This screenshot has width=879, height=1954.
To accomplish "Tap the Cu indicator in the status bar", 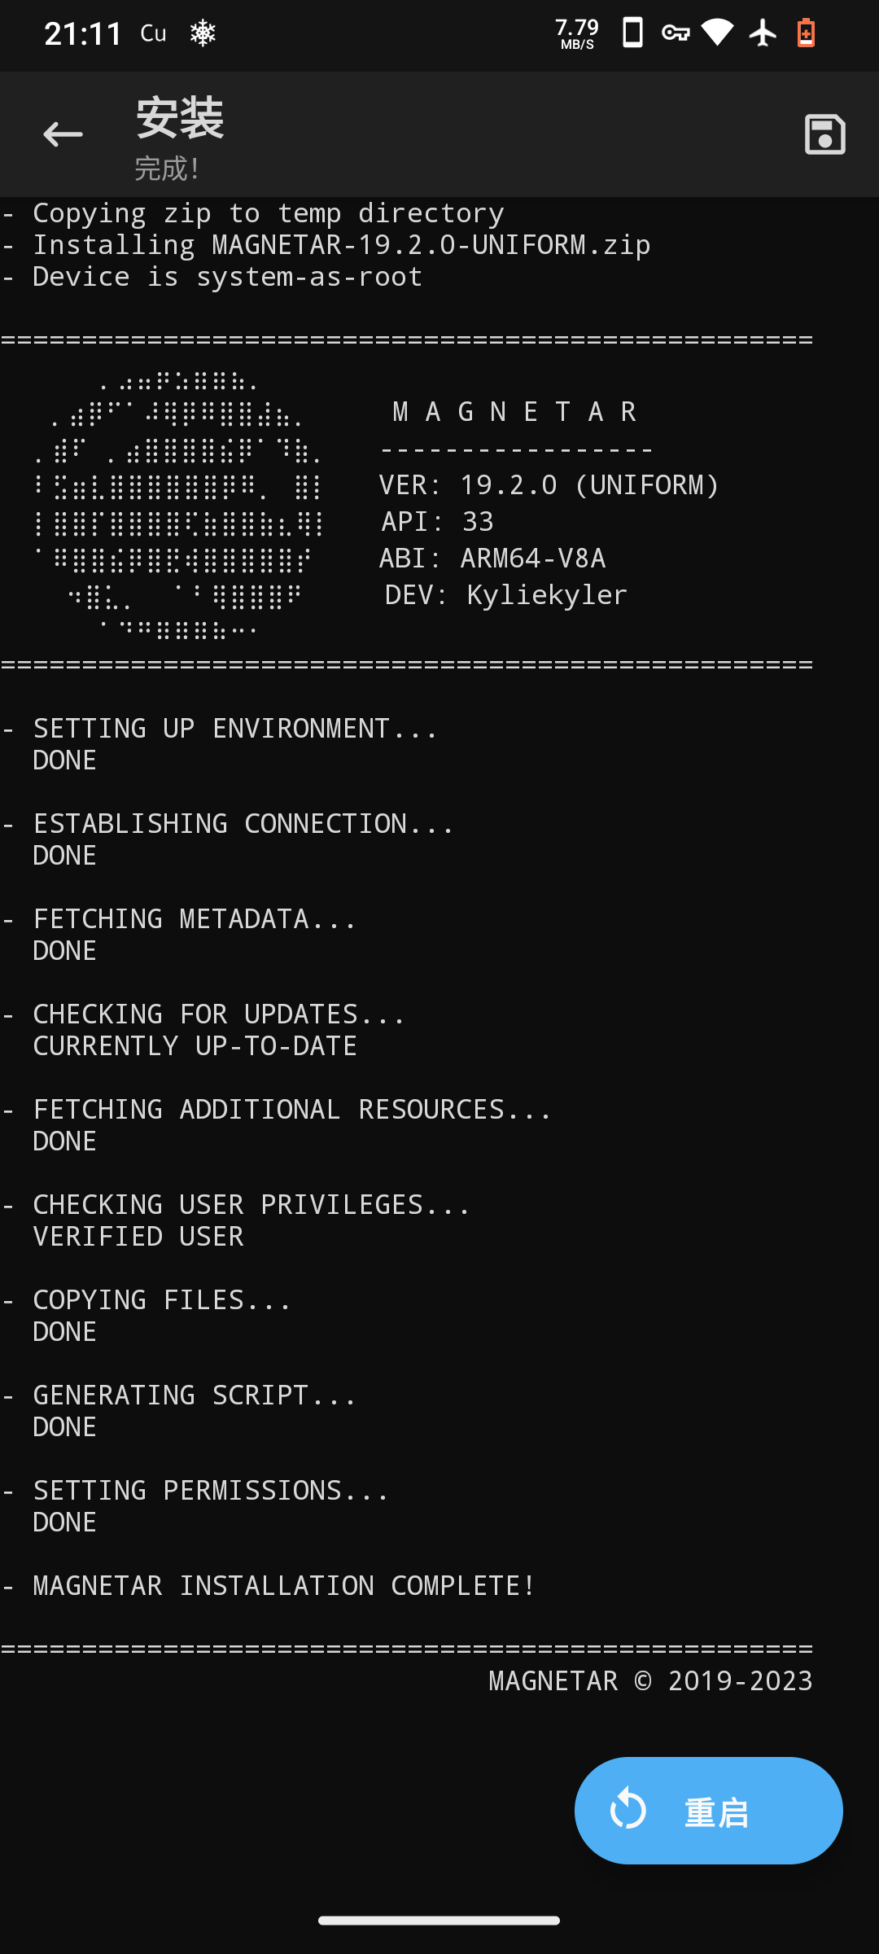I will point(153,33).
